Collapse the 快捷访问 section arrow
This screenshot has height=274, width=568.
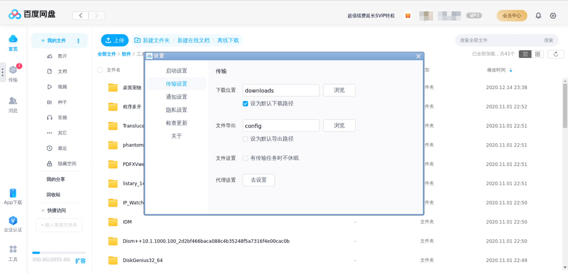point(43,210)
